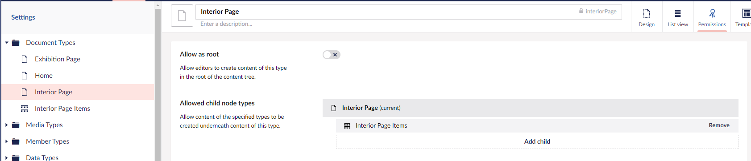Image resolution: width=751 pixels, height=161 pixels.
Task: Expand the Data Types folder arrow
Action: (7, 157)
